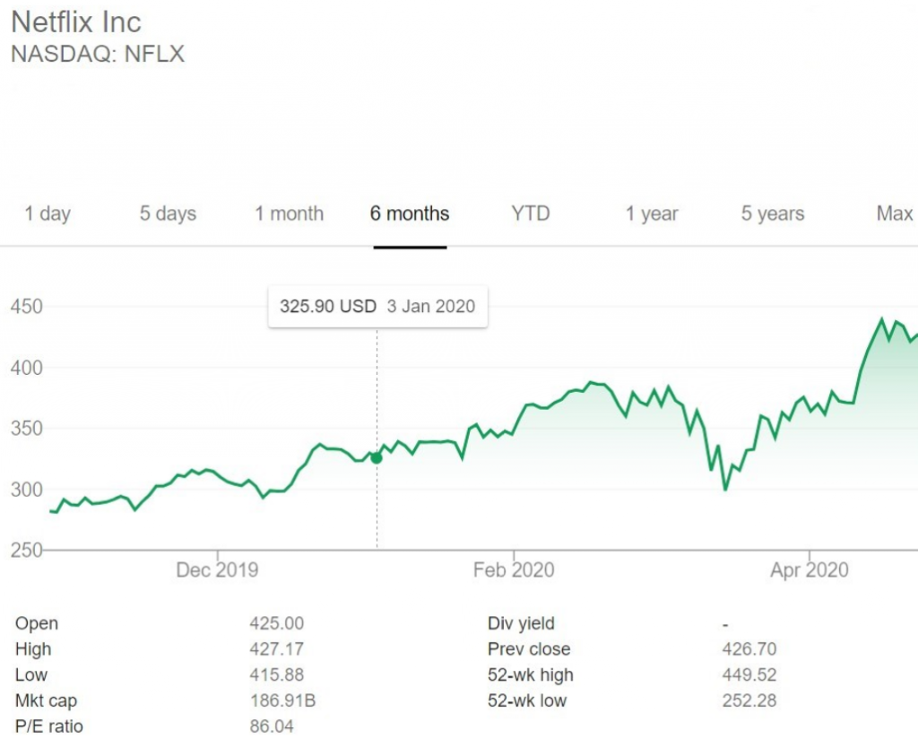The width and height of the screenshot is (918, 756).
Task: Switch to the 1 day range tab
Action: tap(48, 213)
